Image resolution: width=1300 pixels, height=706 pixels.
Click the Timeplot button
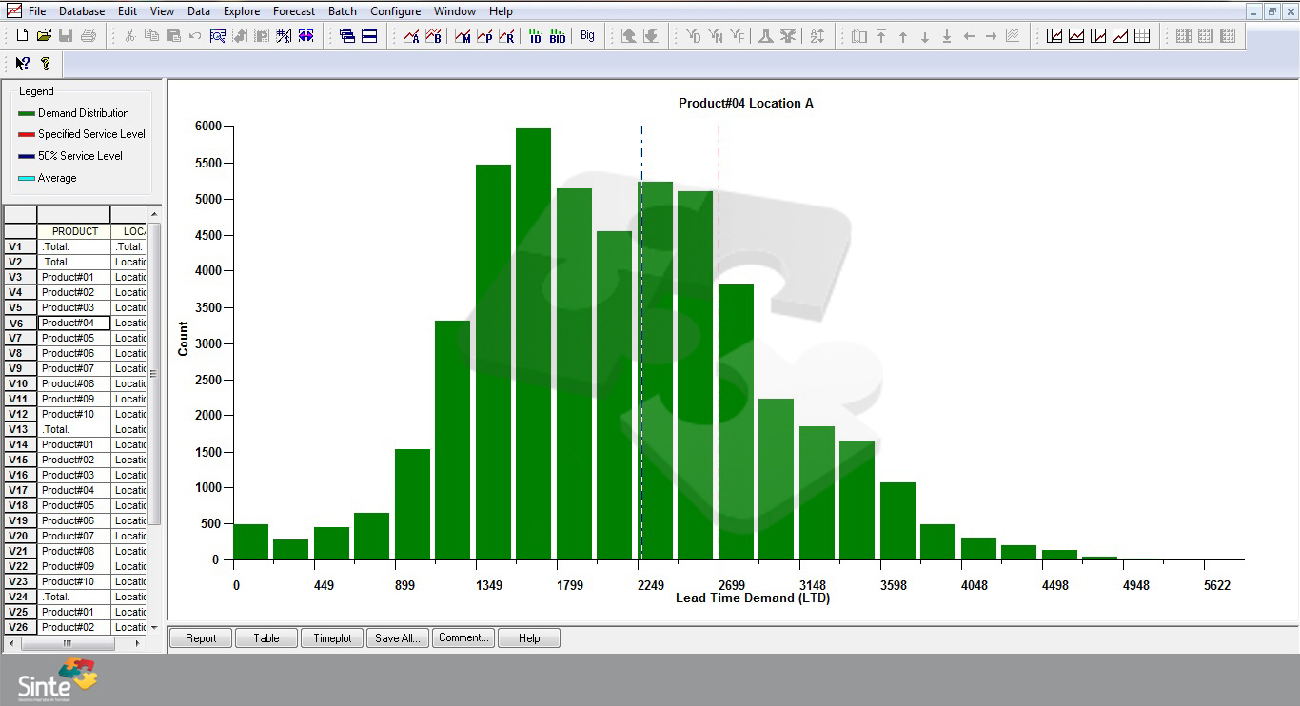click(x=332, y=638)
